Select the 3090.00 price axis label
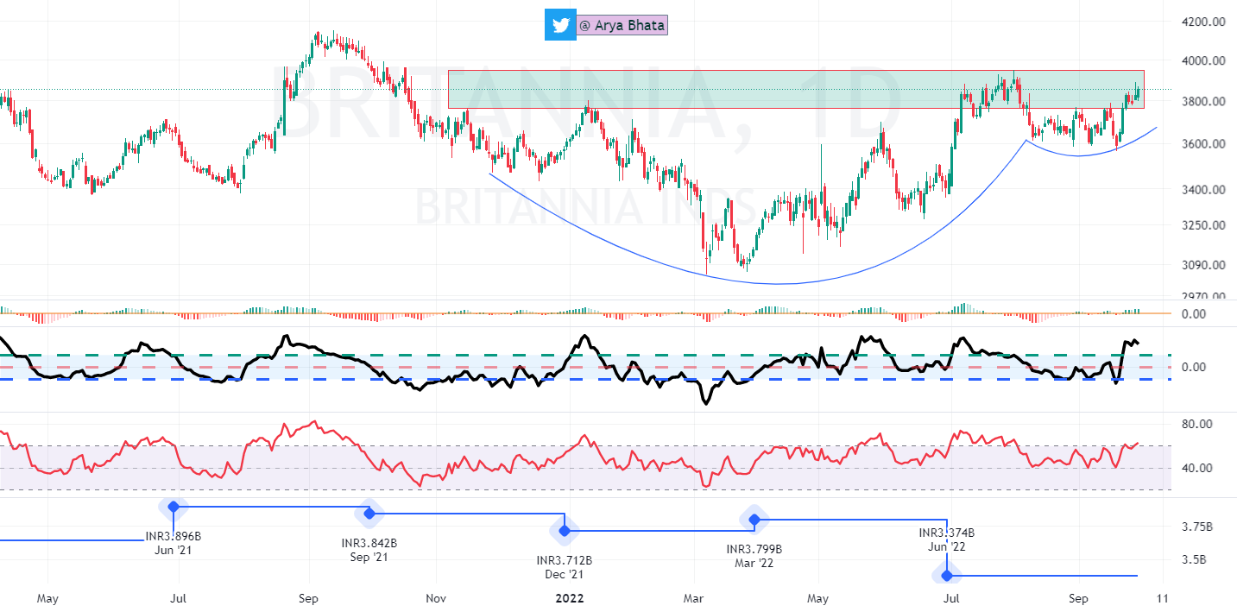 coord(1202,265)
